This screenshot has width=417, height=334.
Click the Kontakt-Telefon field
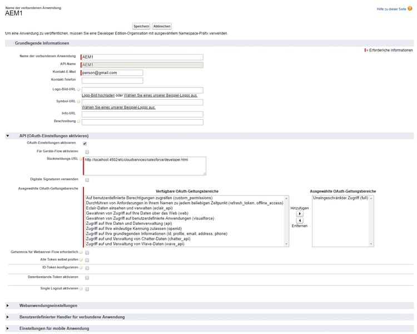pyautogui.click(x=112, y=80)
